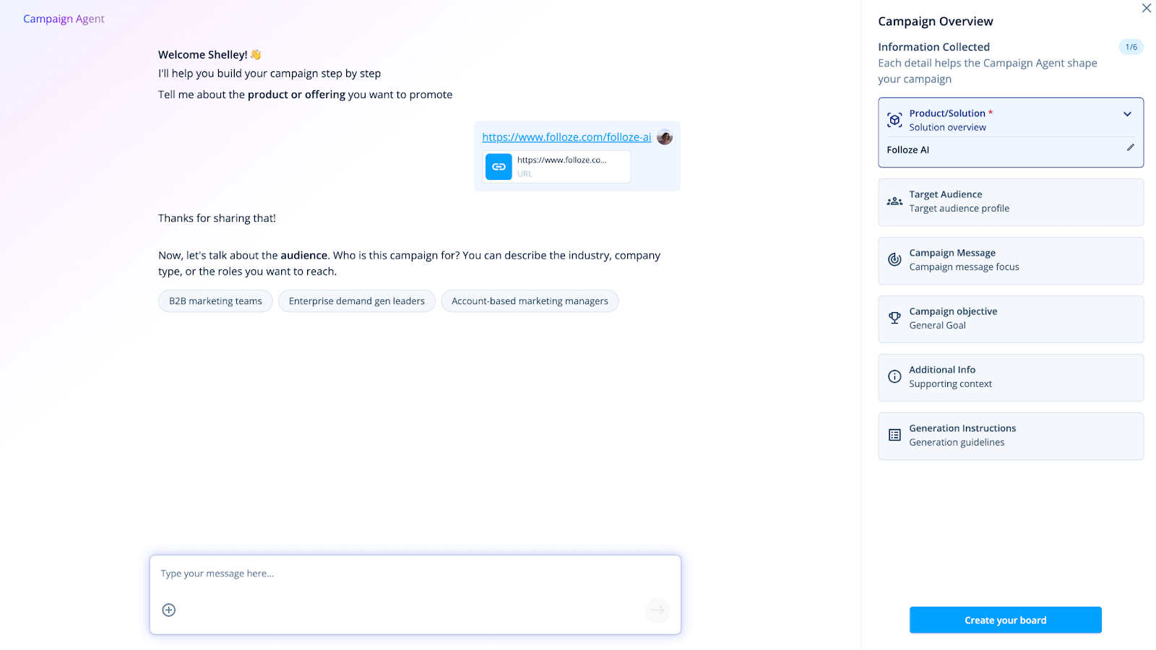The image size is (1156, 650).
Task: Choose Enterprise demand gen leaders chip
Action: [x=357, y=301]
